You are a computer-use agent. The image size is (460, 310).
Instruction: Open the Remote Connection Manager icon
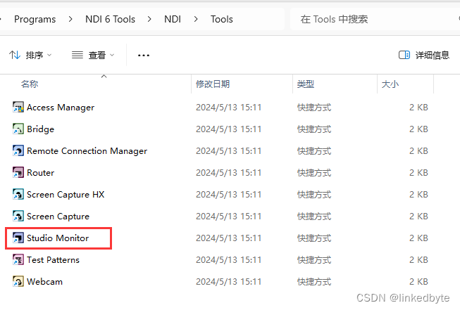click(18, 150)
